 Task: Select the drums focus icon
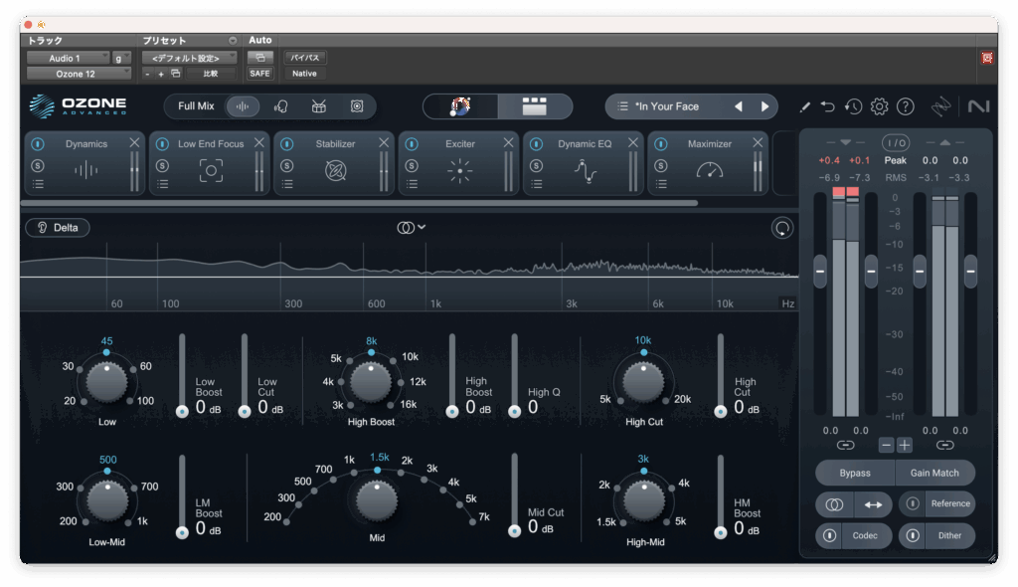click(x=319, y=106)
